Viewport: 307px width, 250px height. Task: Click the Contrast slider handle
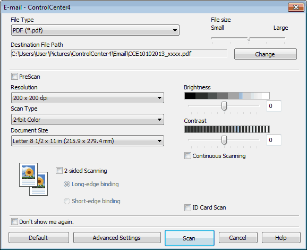(224, 140)
